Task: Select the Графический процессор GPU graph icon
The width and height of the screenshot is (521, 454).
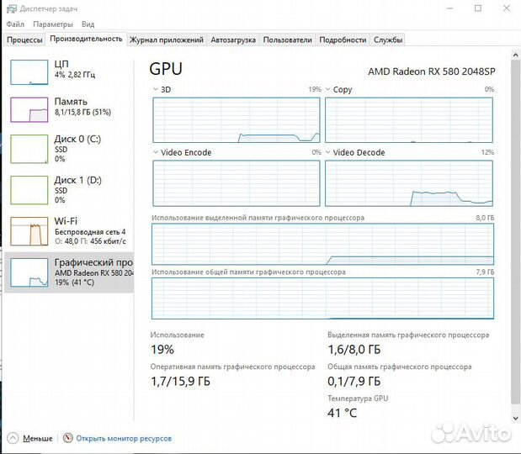Action: pyautogui.click(x=29, y=271)
